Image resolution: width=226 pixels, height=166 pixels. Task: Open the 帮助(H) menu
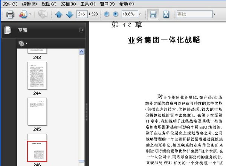click(127, 4)
